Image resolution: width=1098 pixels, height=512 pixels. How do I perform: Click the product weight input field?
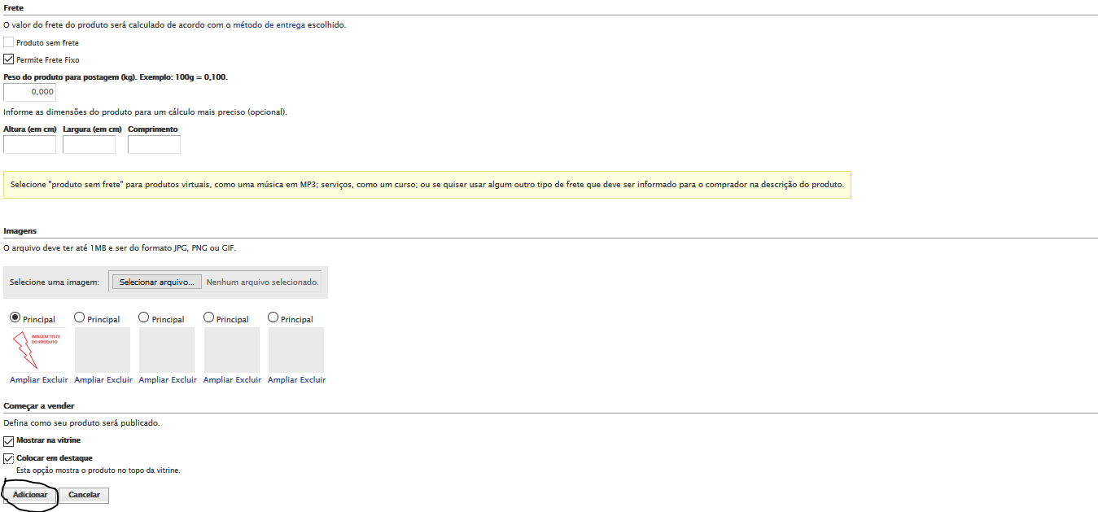30,92
